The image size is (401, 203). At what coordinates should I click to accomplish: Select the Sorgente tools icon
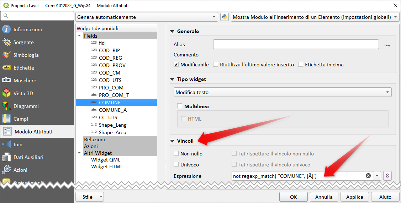click(x=6, y=42)
